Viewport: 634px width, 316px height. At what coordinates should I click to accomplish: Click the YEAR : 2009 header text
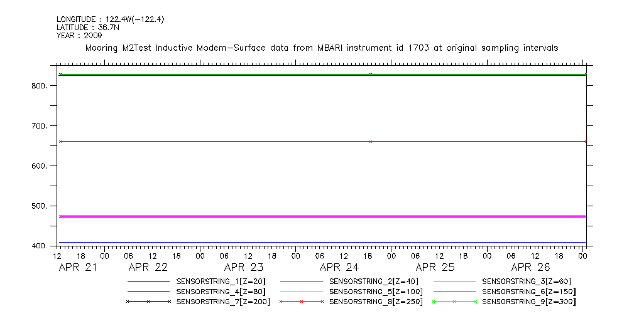(x=79, y=35)
